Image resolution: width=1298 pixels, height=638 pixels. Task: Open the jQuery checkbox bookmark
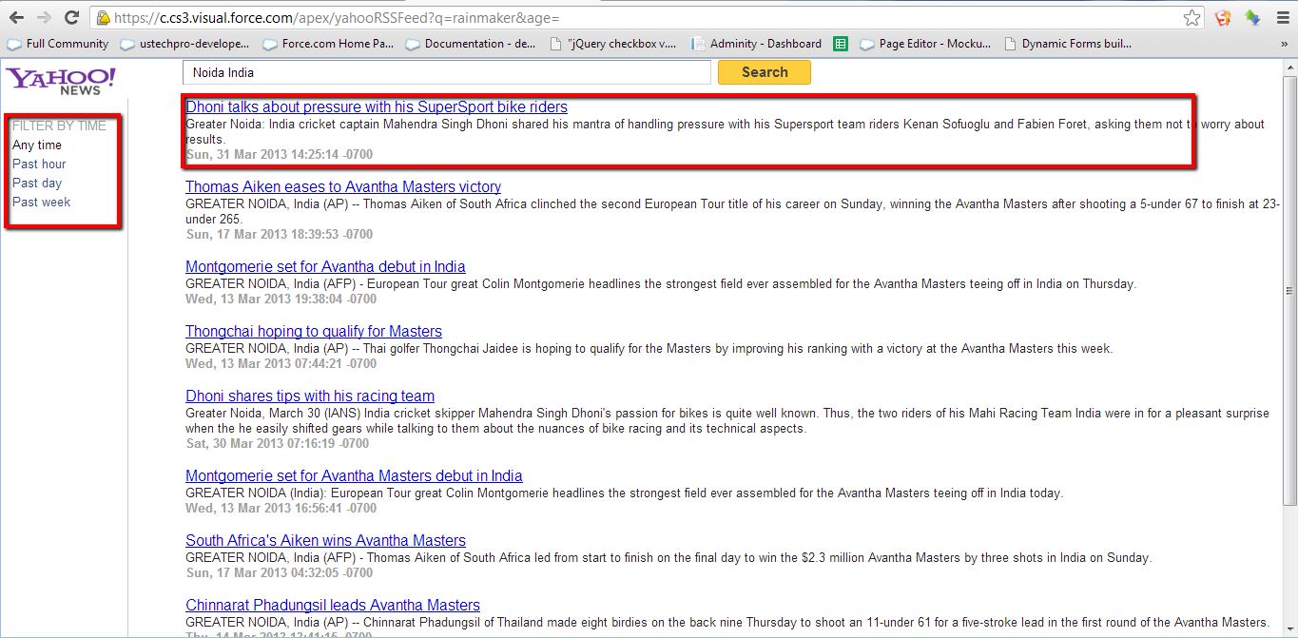coord(613,44)
